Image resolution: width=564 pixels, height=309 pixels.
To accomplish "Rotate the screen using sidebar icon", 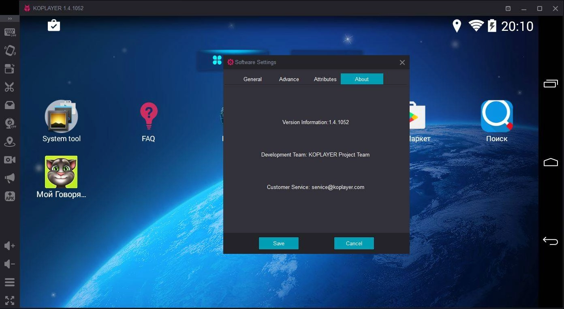I will (x=10, y=50).
